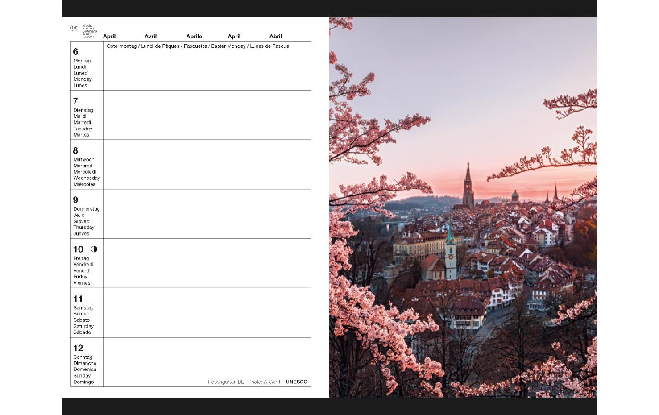
Task: Click the UNESCO label
Action: [296, 382]
